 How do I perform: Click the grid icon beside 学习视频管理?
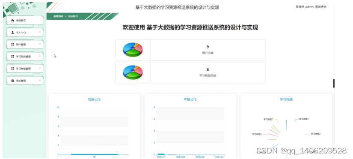12,57
